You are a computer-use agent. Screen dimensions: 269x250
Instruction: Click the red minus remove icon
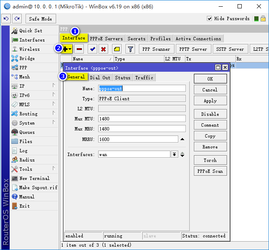(x=80, y=49)
